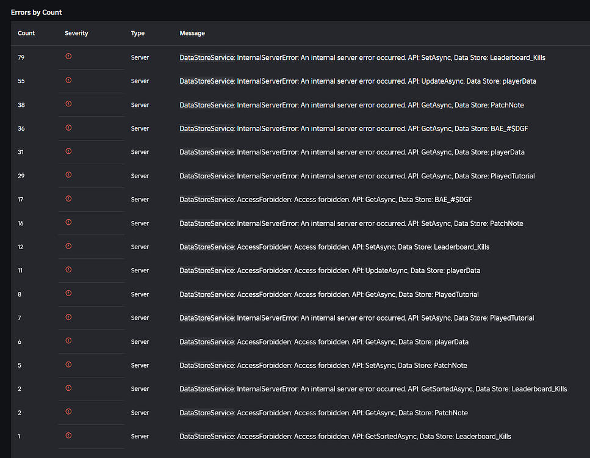The width and height of the screenshot is (590, 458).
Task: Select the error icon beside the GetSortedAsync InternalServerError row
Action: pos(68,389)
